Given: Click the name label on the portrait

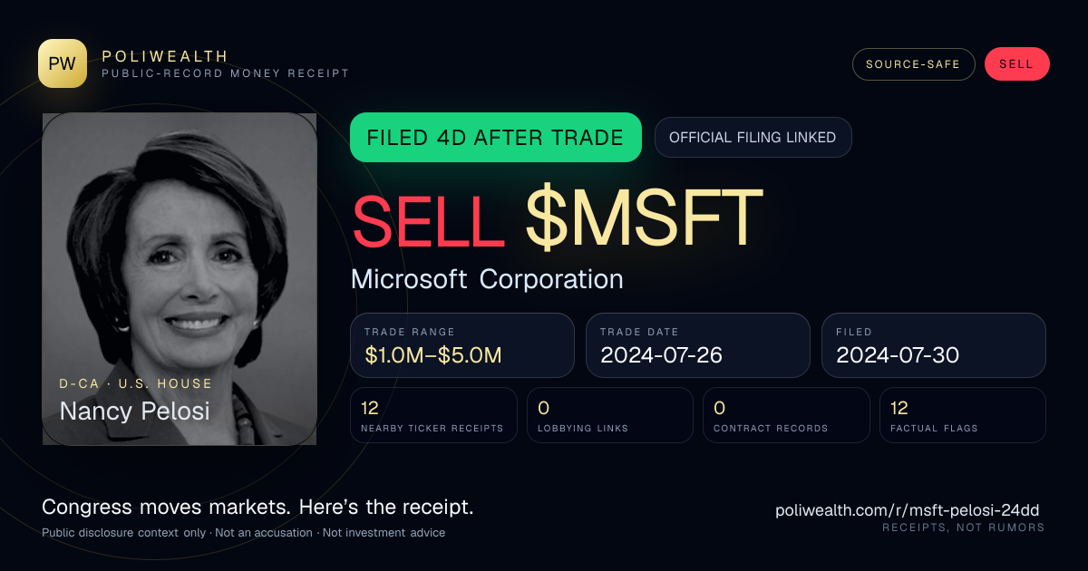Looking at the screenshot, I should point(134,411).
